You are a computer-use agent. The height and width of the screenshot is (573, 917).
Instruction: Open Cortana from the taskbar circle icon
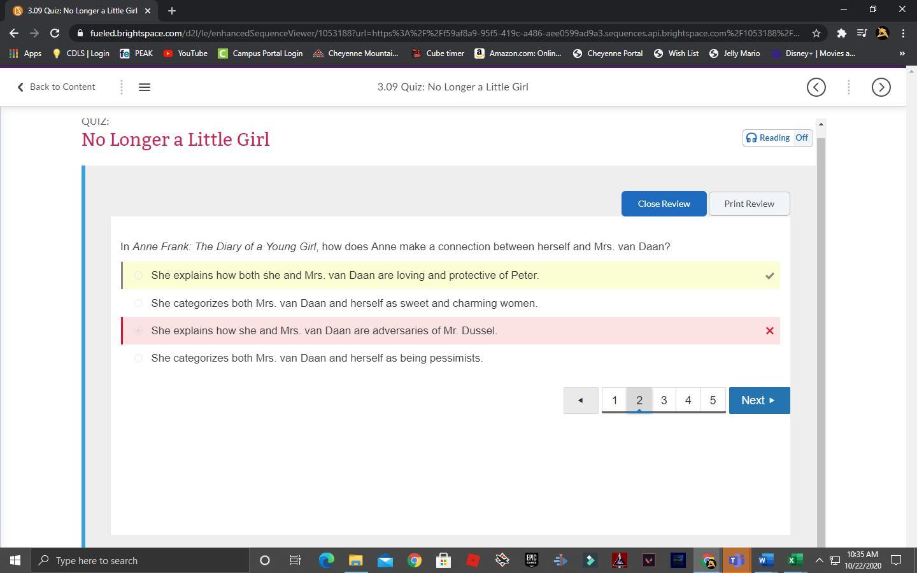tap(265, 560)
